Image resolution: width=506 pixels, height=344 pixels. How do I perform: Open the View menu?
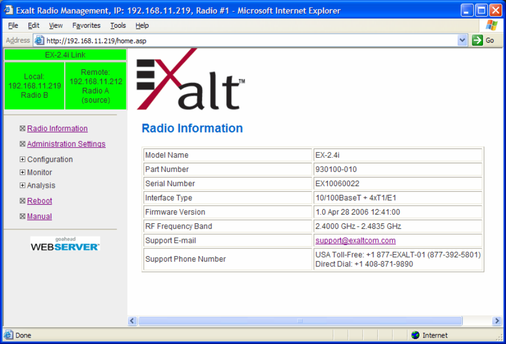(x=56, y=26)
